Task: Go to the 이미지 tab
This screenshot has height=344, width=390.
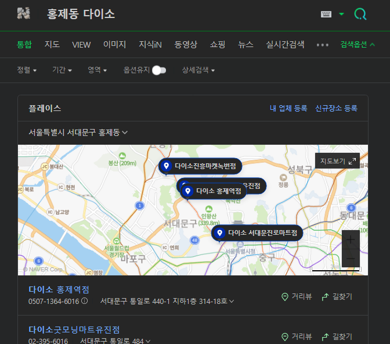Action: click(115, 45)
